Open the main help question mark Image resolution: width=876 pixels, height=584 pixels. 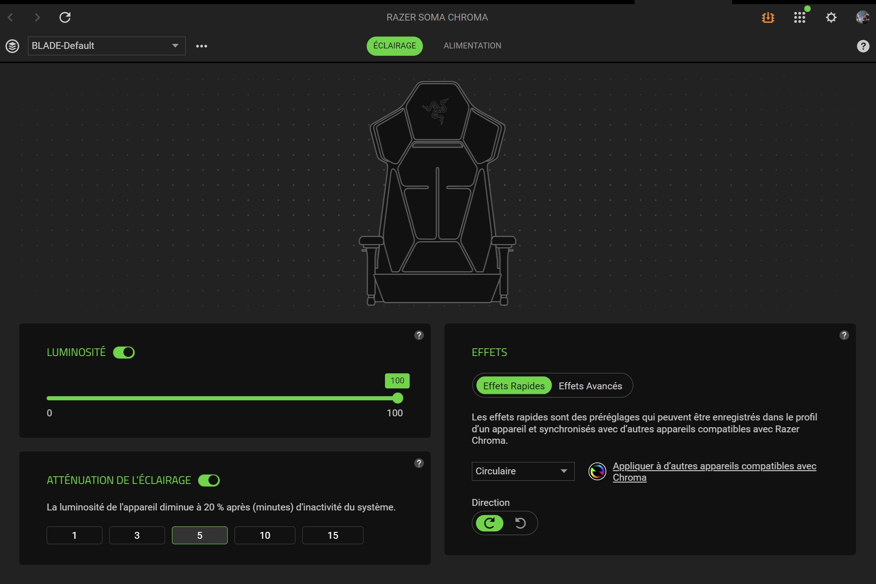(x=863, y=46)
